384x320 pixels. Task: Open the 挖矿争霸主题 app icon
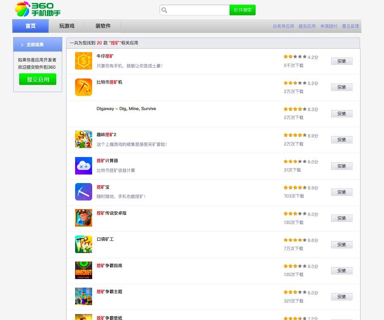tap(84, 296)
